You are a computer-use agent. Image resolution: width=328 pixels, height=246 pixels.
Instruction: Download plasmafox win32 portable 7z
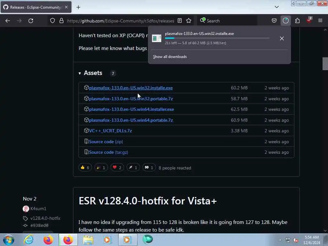[x=131, y=99]
